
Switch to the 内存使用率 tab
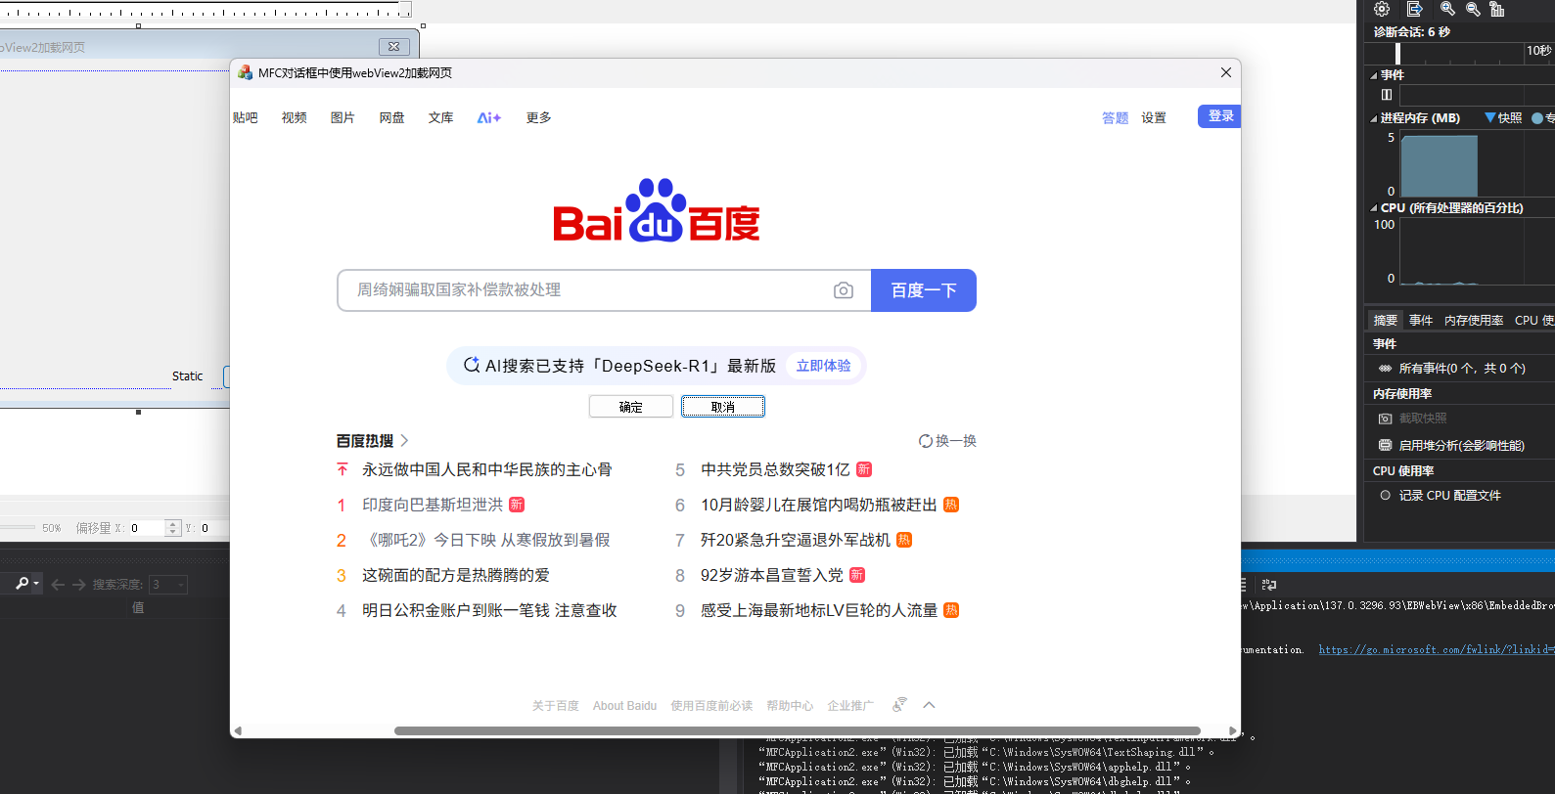pyautogui.click(x=1474, y=321)
